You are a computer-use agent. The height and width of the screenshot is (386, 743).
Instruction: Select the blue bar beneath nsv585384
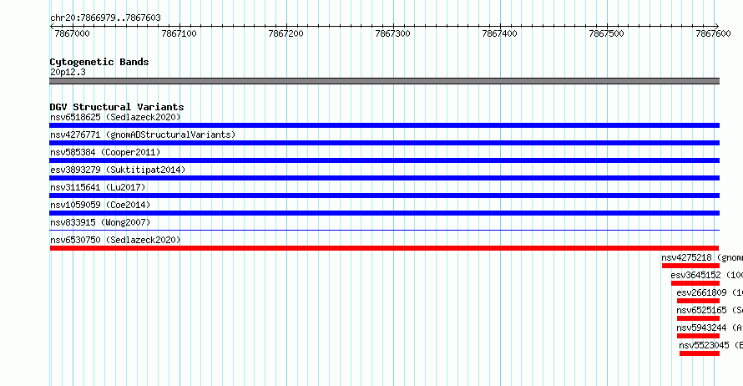pyautogui.click(x=384, y=160)
